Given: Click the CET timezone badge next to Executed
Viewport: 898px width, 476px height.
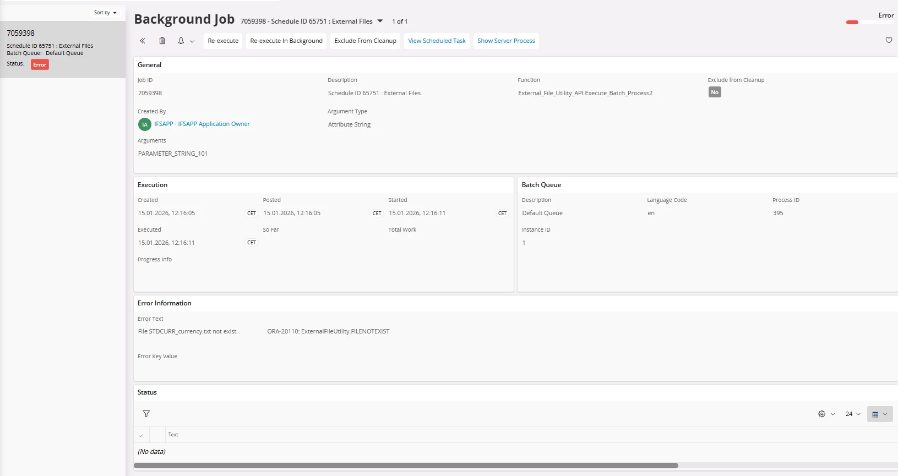Looking at the screenshot, I should [x=252, y=243].
